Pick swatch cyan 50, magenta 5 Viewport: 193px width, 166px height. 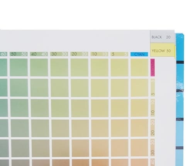19,88
